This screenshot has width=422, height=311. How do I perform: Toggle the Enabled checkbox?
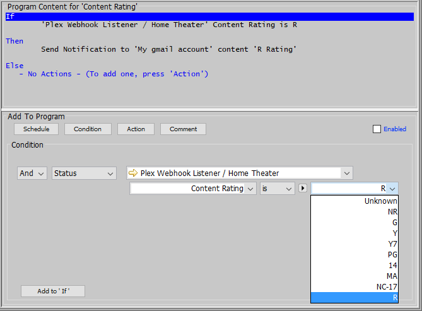click(x=377, y=129)
